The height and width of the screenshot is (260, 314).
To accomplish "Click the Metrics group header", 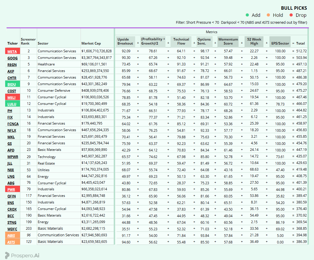I will click(x=211, y=32).
